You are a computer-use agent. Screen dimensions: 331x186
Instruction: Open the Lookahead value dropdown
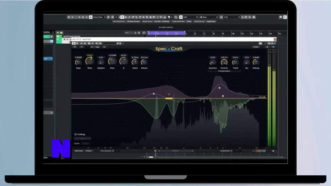coord(237,151)
